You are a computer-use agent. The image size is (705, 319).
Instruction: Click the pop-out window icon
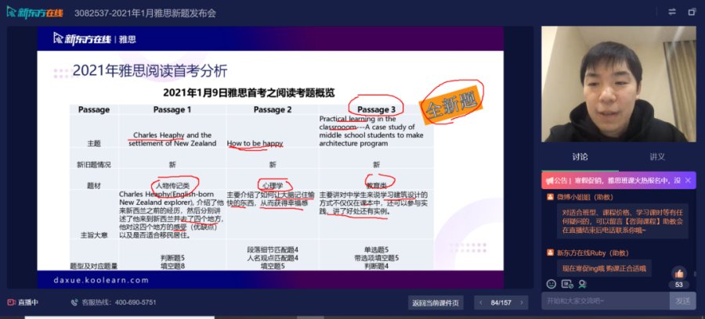pos(693,12)
